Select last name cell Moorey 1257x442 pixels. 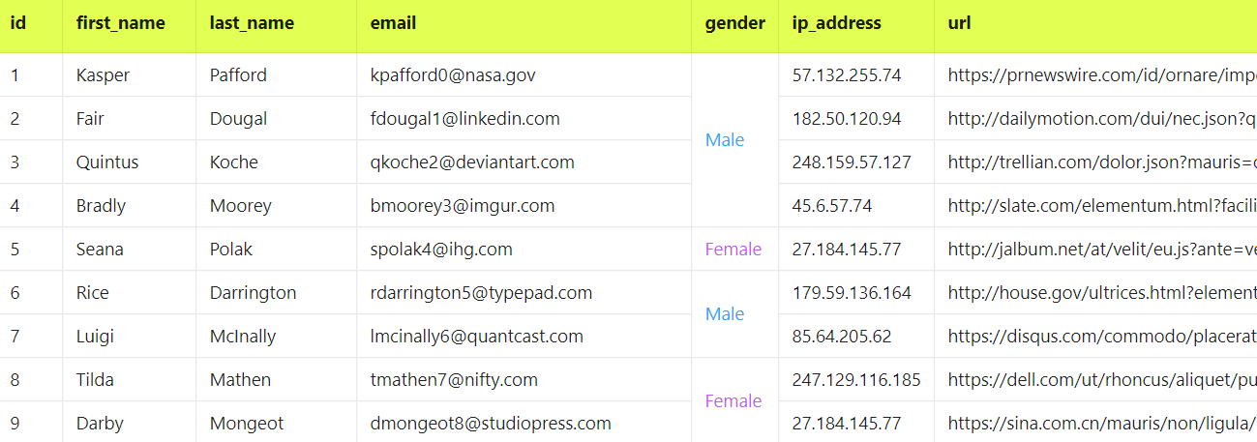pos(277,205)
